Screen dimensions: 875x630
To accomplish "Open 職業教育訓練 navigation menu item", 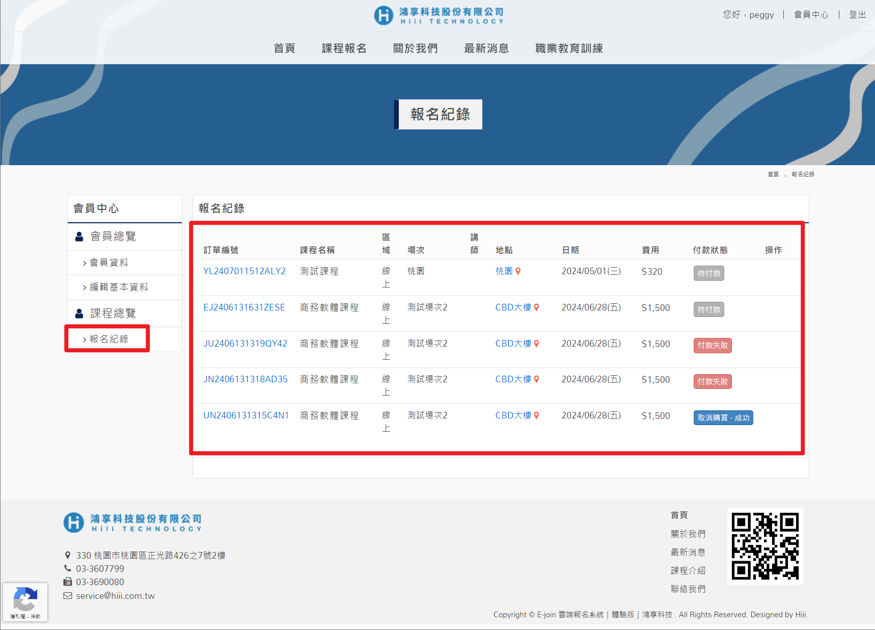I will coord(568,48).
